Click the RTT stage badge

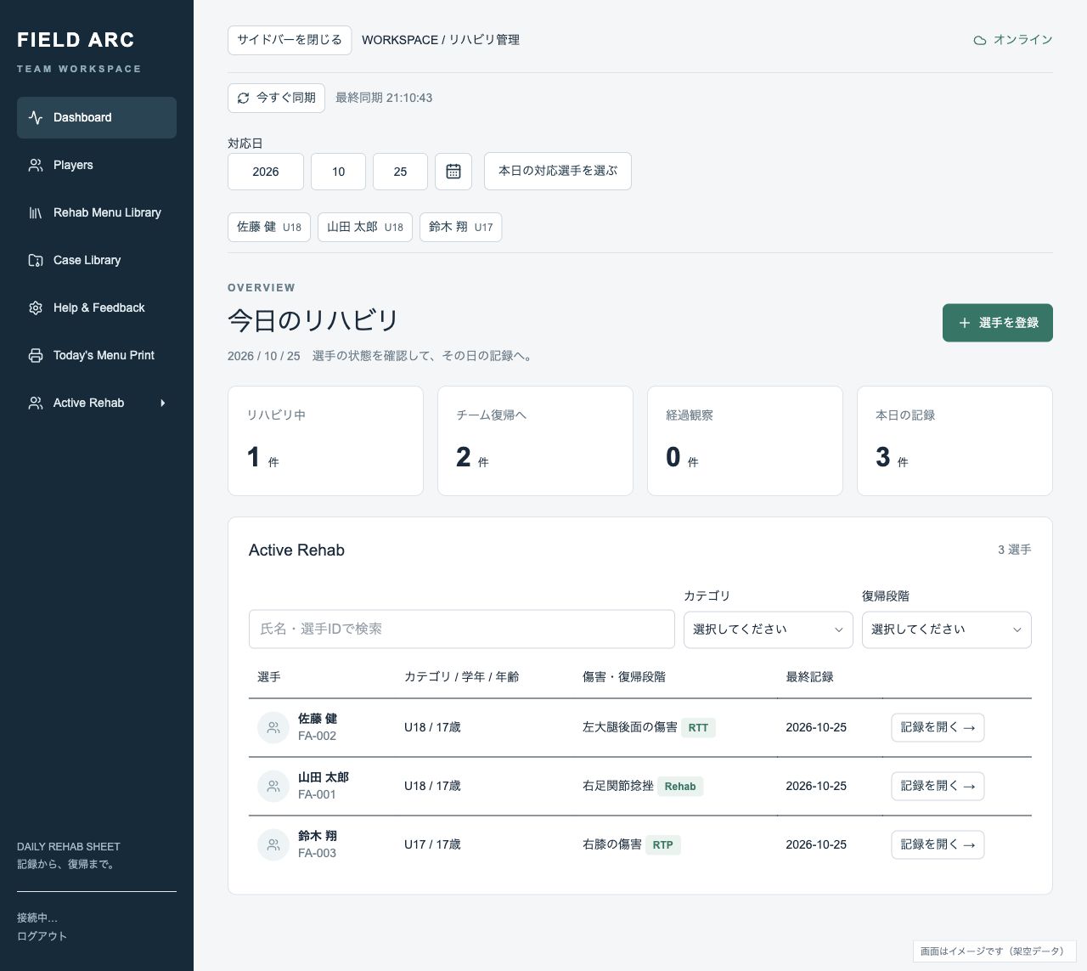click(698, 727)
